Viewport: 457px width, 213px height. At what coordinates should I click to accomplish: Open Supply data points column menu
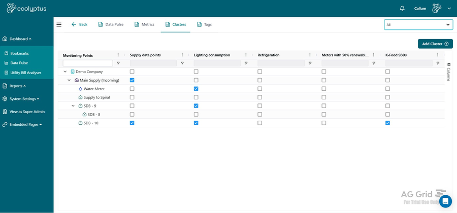(x=182, y=55)
